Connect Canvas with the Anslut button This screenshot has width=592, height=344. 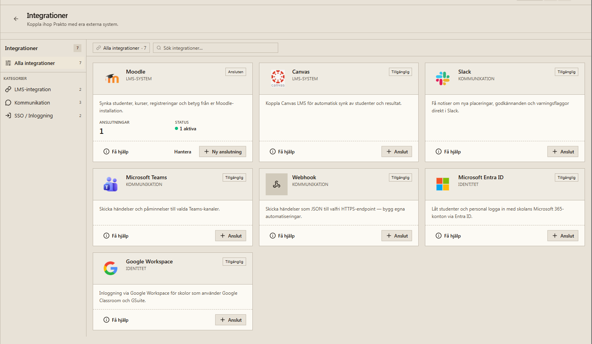[x=397, y=152]
